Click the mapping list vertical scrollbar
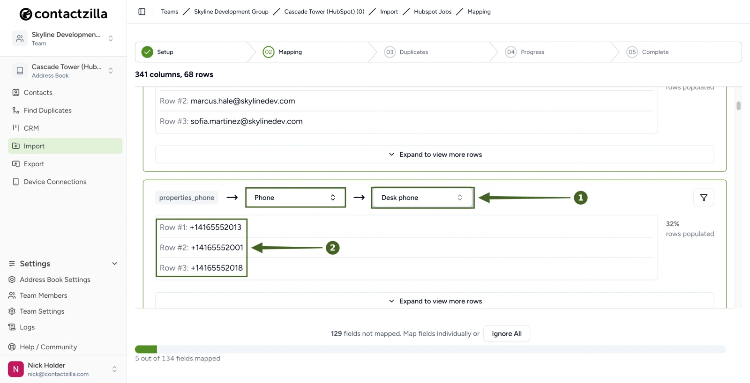This screenshot has width=750, height=383. pyautogui.click(x=738, y=106)
